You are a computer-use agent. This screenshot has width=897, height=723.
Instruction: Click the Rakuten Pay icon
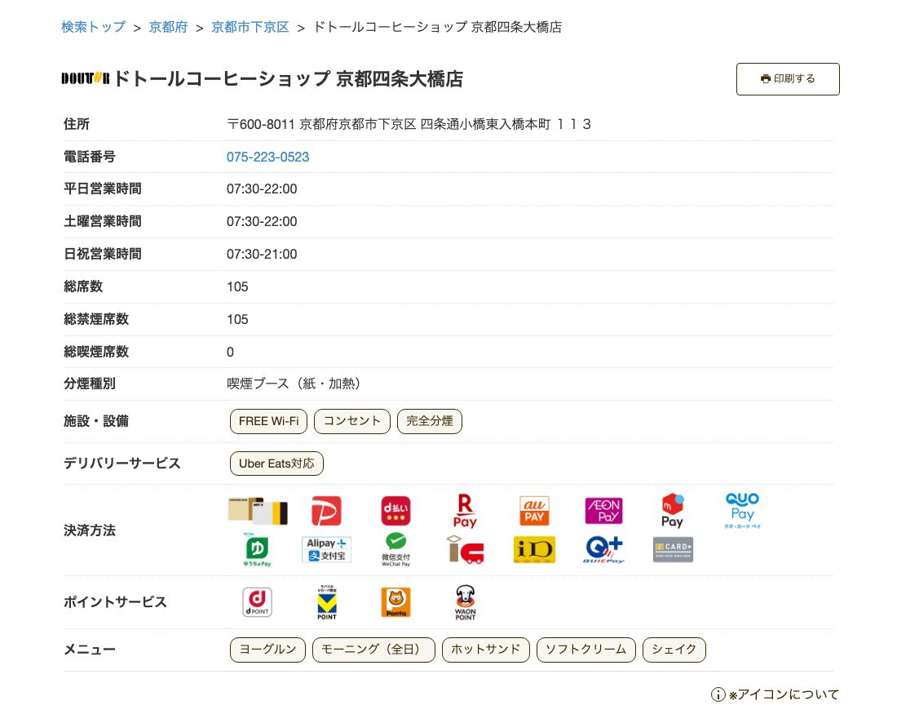click(465, 511)
